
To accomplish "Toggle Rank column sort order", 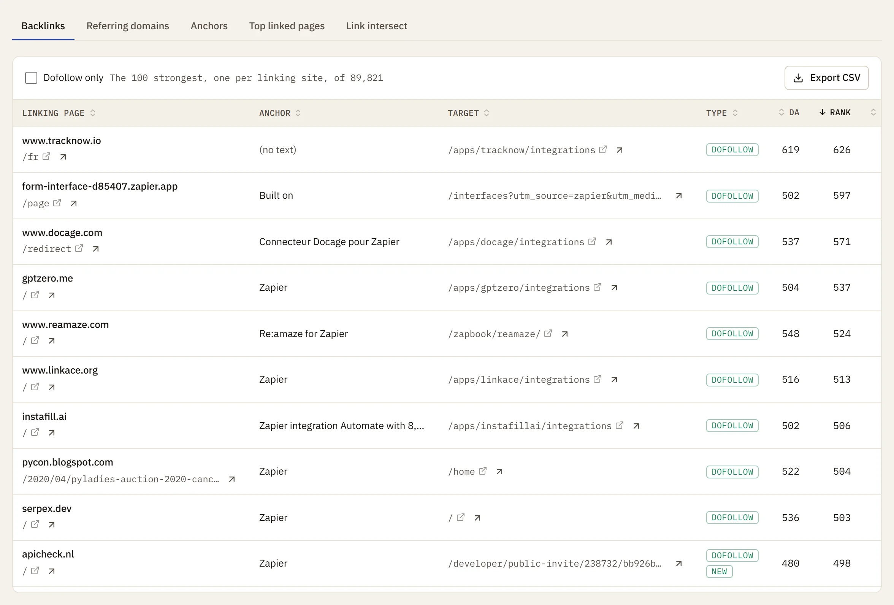I will click(x=835, y=112).
